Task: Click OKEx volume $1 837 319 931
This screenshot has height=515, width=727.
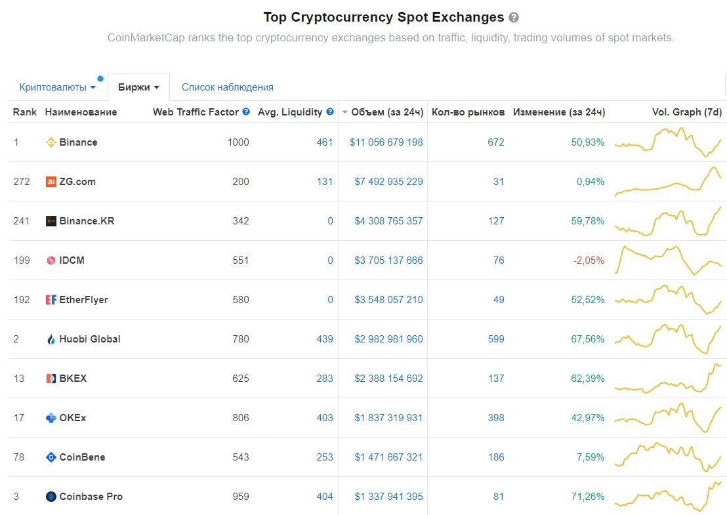Action: pos(388,418)
